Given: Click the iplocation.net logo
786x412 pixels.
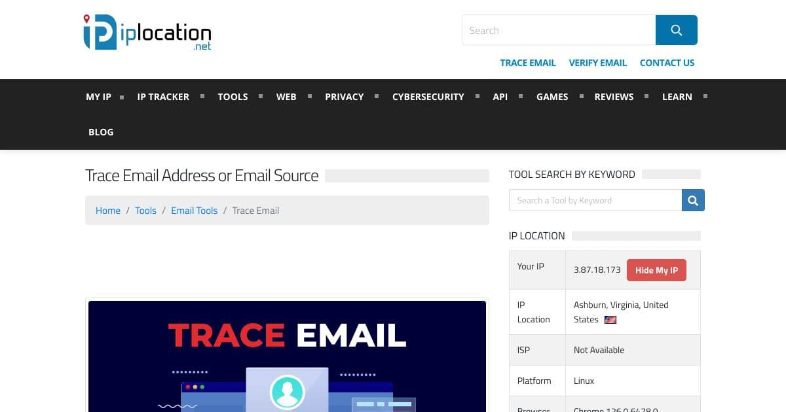Looking at the screenshot, I should point(147,31).
